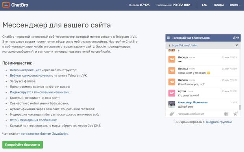This screenshot has width=244, height=152.
Task: Click the 19:25 message timestamp
Action: pos(234,103)
